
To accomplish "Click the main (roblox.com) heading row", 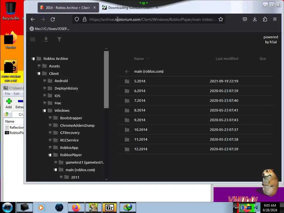I will point(195,71).
